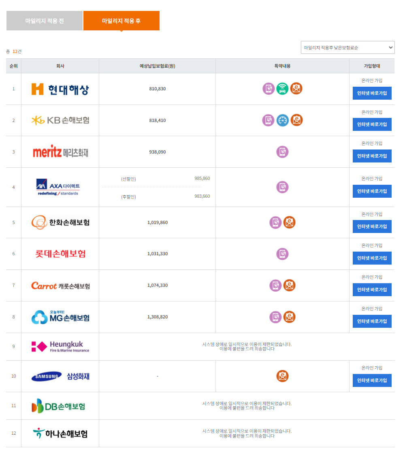Click the purple mobile icon in meritz row
Screen dimensions: 407x455
click(282, 152)
